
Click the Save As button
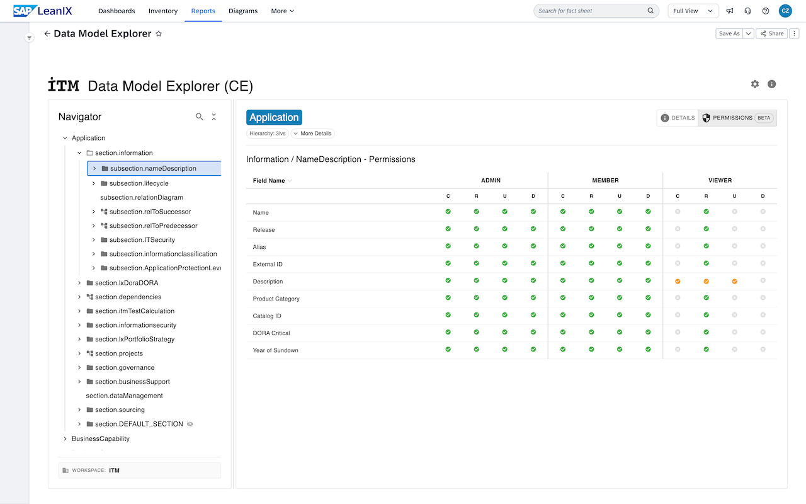pyautogui.click(x=730, y=33)
